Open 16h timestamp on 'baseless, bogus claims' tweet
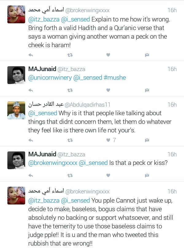This screenshot has width=184, height=248. (172, 191)
